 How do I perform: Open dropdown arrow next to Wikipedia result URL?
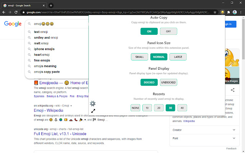pos(71,106)
